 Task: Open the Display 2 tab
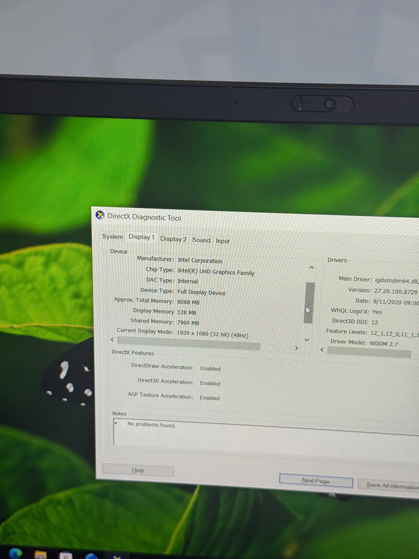point(173,239)
